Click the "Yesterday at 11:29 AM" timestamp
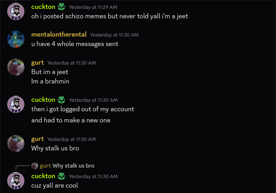The image size is (276, 193). pyautogui.click(x=93, y=7)
